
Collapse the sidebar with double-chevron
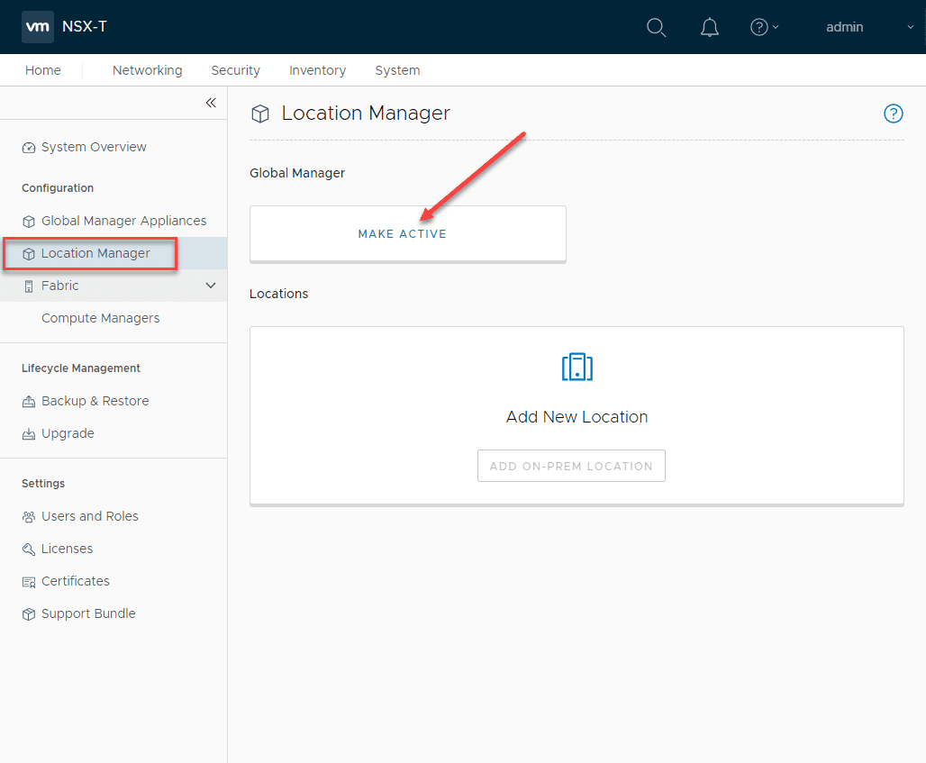[x=210, y=102]
